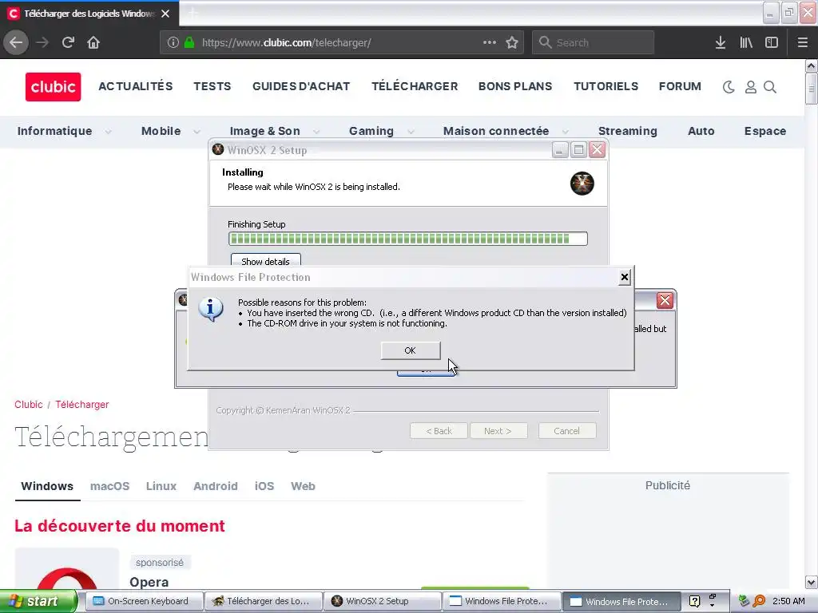This screenshot has height=613, width=818.
Task: Select the Web platform tab
Action: click(x=303, y=486)
